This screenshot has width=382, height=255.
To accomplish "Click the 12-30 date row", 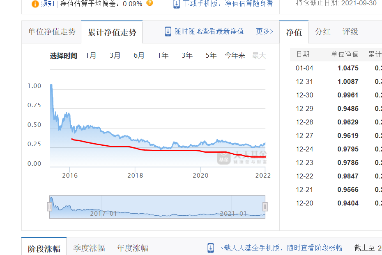I will pos(304,95).
